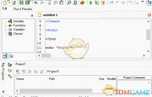The width and height of the screenshot is (152, 97).
Task: Click the project toolbar copy files icon
Action: [x=36, y=72]
